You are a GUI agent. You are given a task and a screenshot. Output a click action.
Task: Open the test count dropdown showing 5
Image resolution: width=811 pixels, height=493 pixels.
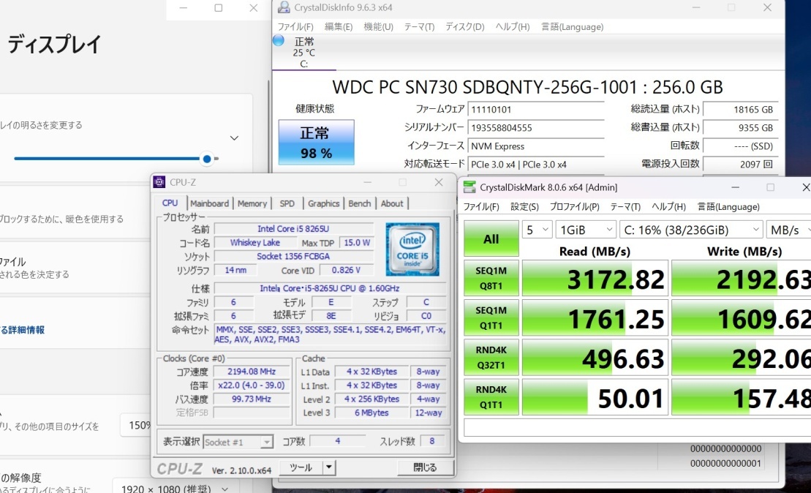[537, 230]
